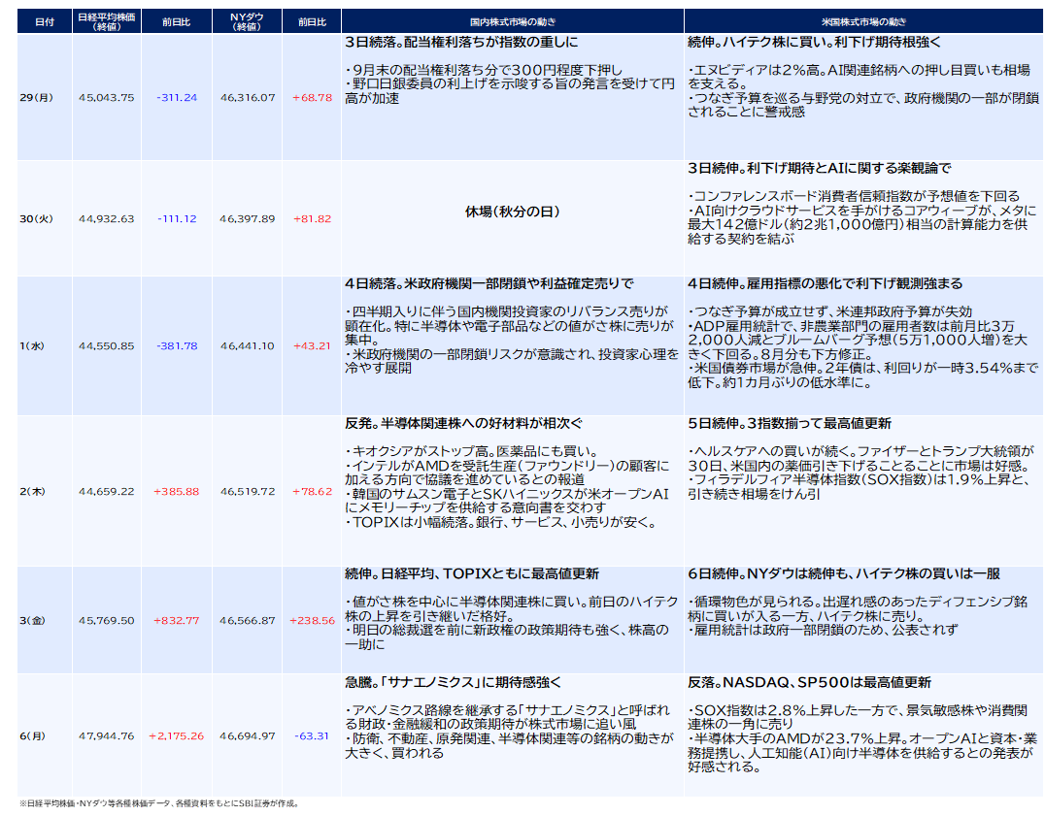
Task: Select the 1(水) date cell
Action: (x=34, y=346)
